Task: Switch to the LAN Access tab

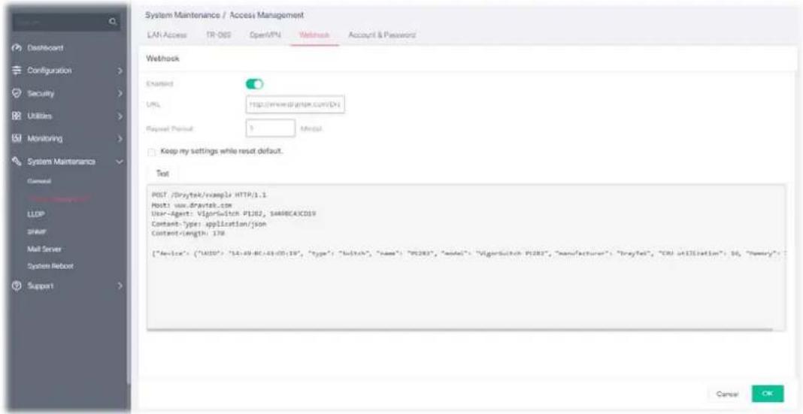Action: click(166, 35)
